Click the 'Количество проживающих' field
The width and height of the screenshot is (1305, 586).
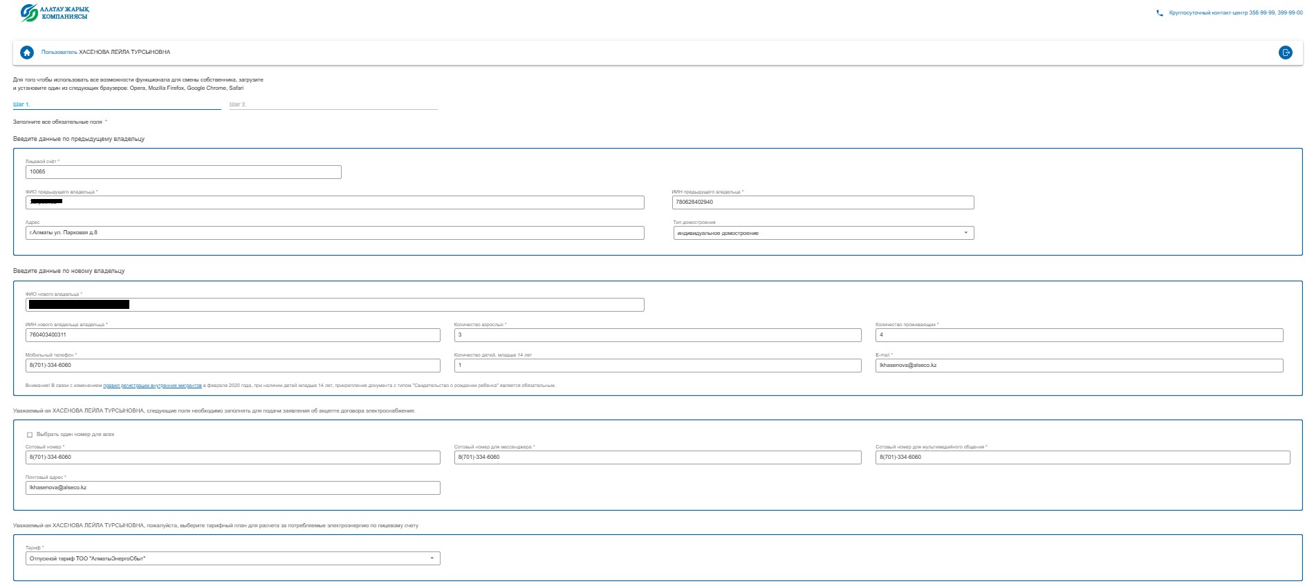tap(1078, 335)
